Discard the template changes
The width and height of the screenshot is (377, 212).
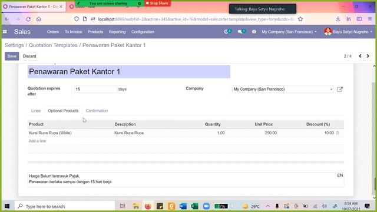(29, 56)
